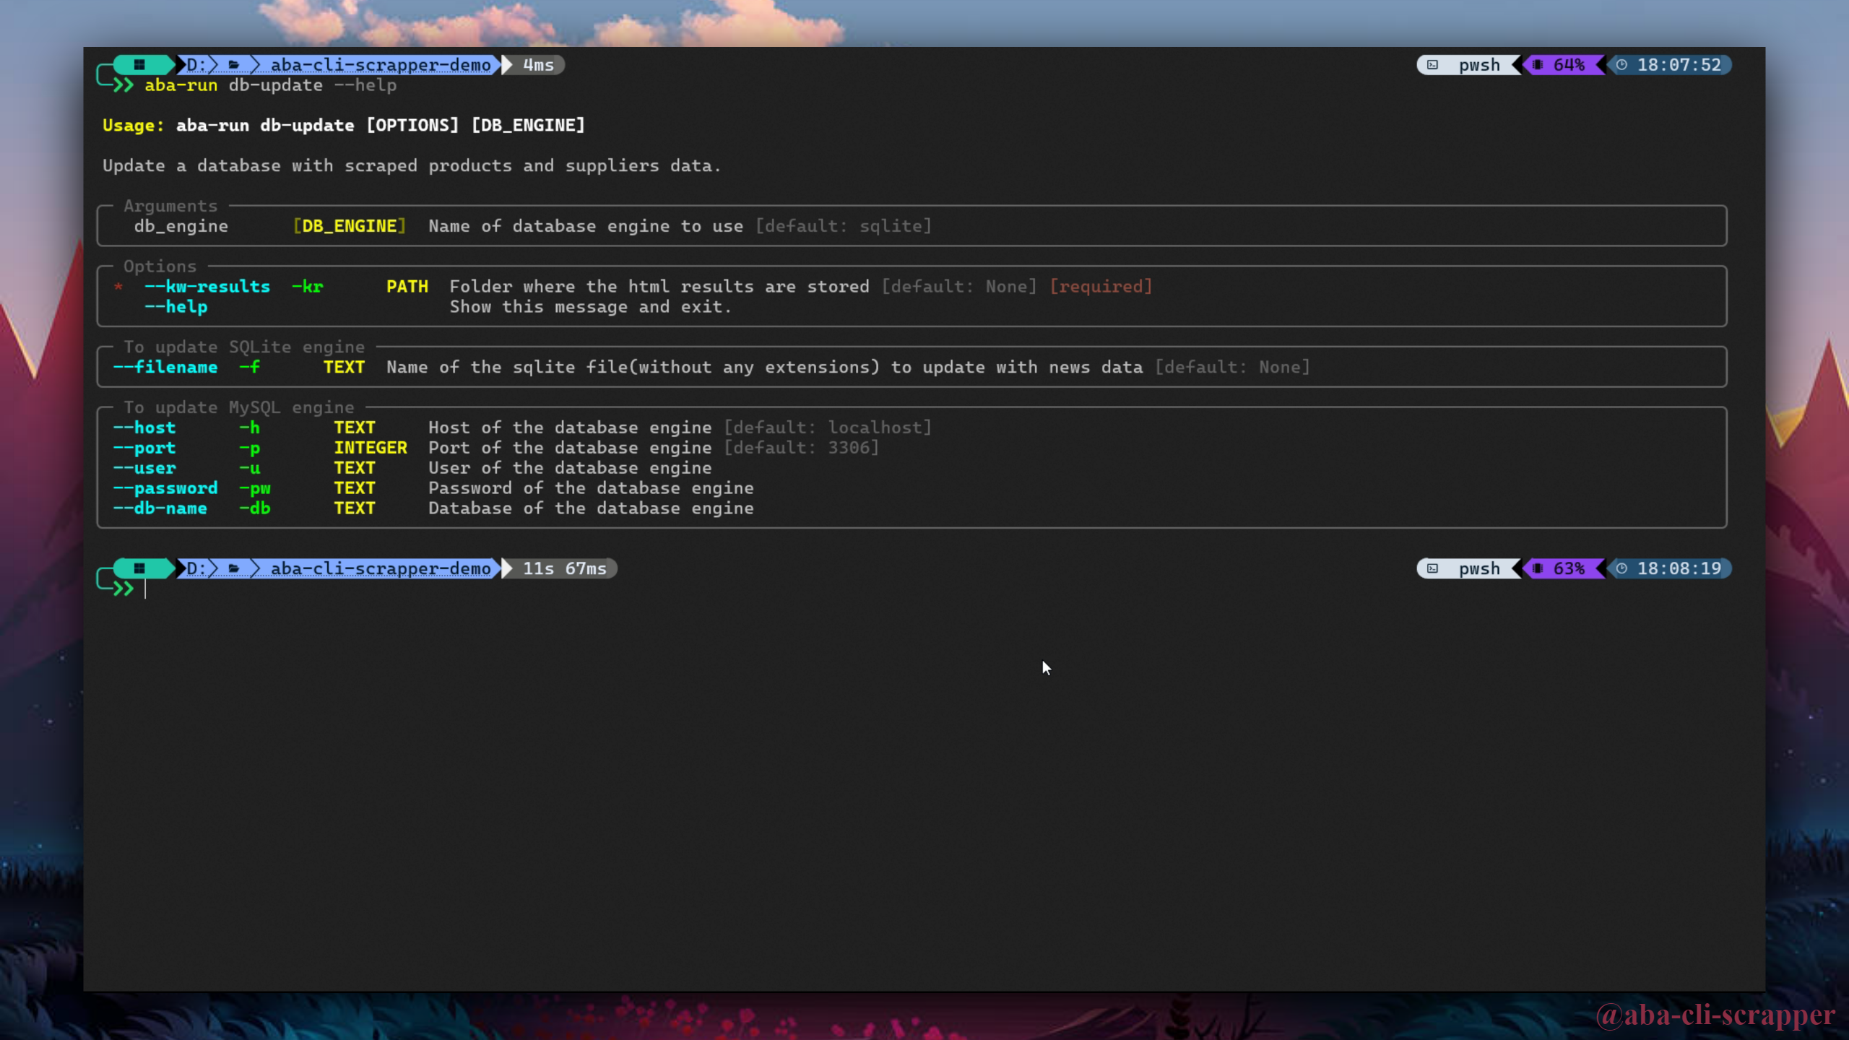The width and height of the screenshot is (1849, 1040).
Task: Click the memory chip icon next to 63%
Action: (1538, 569)
